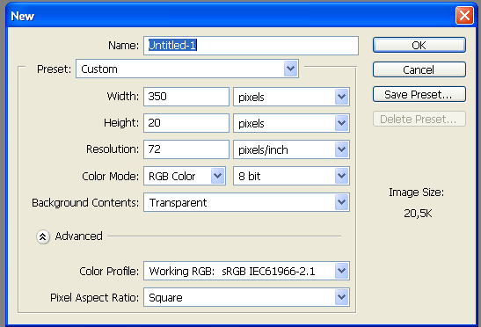
Task: Open the 8 bit depth dropdown
Action: point(291,176)
